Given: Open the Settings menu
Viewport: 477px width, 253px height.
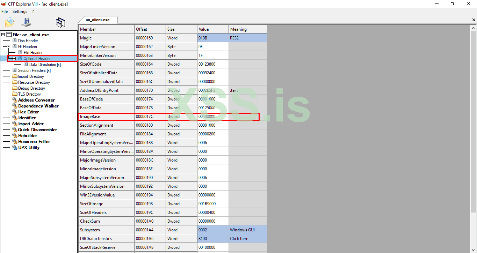Looking at the screenshot, I should [20, 12].
